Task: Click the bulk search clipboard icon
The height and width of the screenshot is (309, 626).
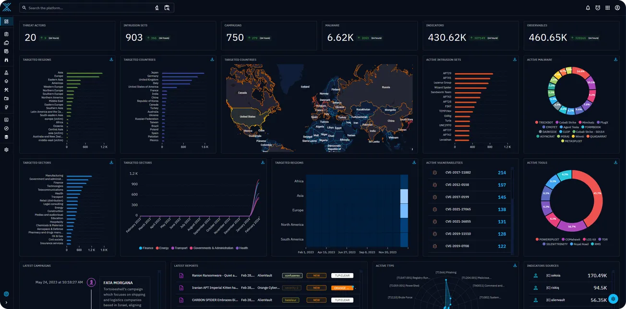Action: 167,8
